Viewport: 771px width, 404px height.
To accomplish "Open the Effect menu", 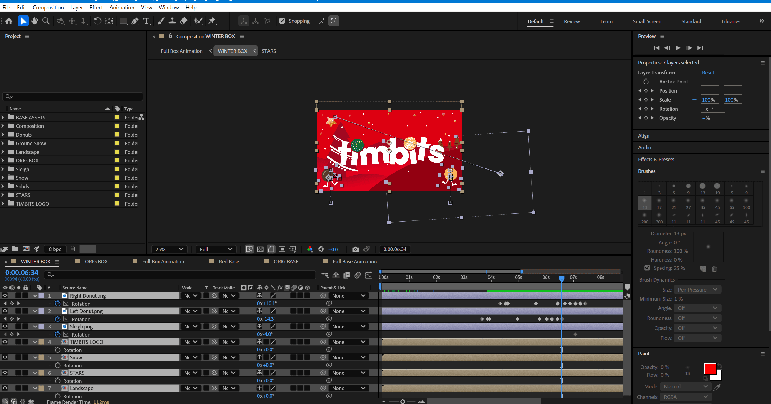I will (96, 7).
